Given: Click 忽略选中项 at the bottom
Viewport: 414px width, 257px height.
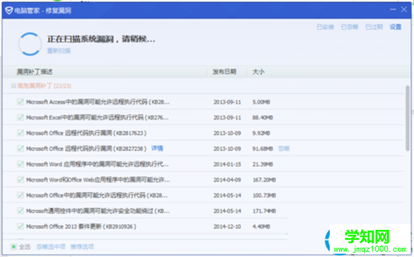Looking at the screenshot, I should tap(51, 246).
